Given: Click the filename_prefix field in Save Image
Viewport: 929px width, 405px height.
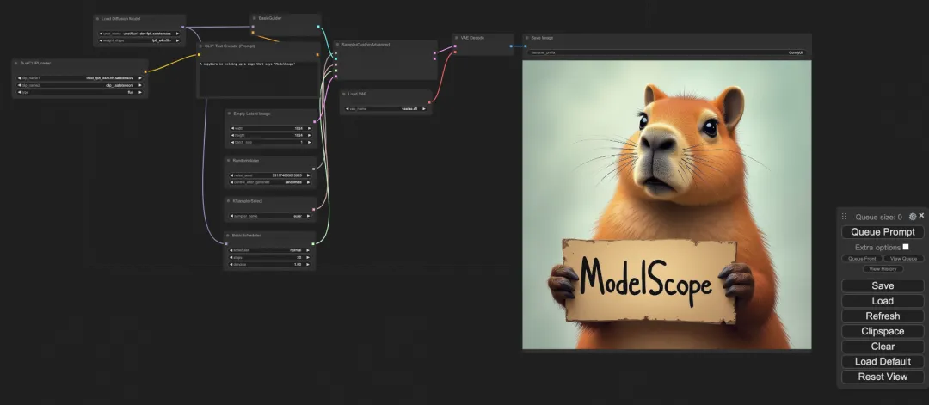Looking at the screenshot, I should (x=667, y=52).
